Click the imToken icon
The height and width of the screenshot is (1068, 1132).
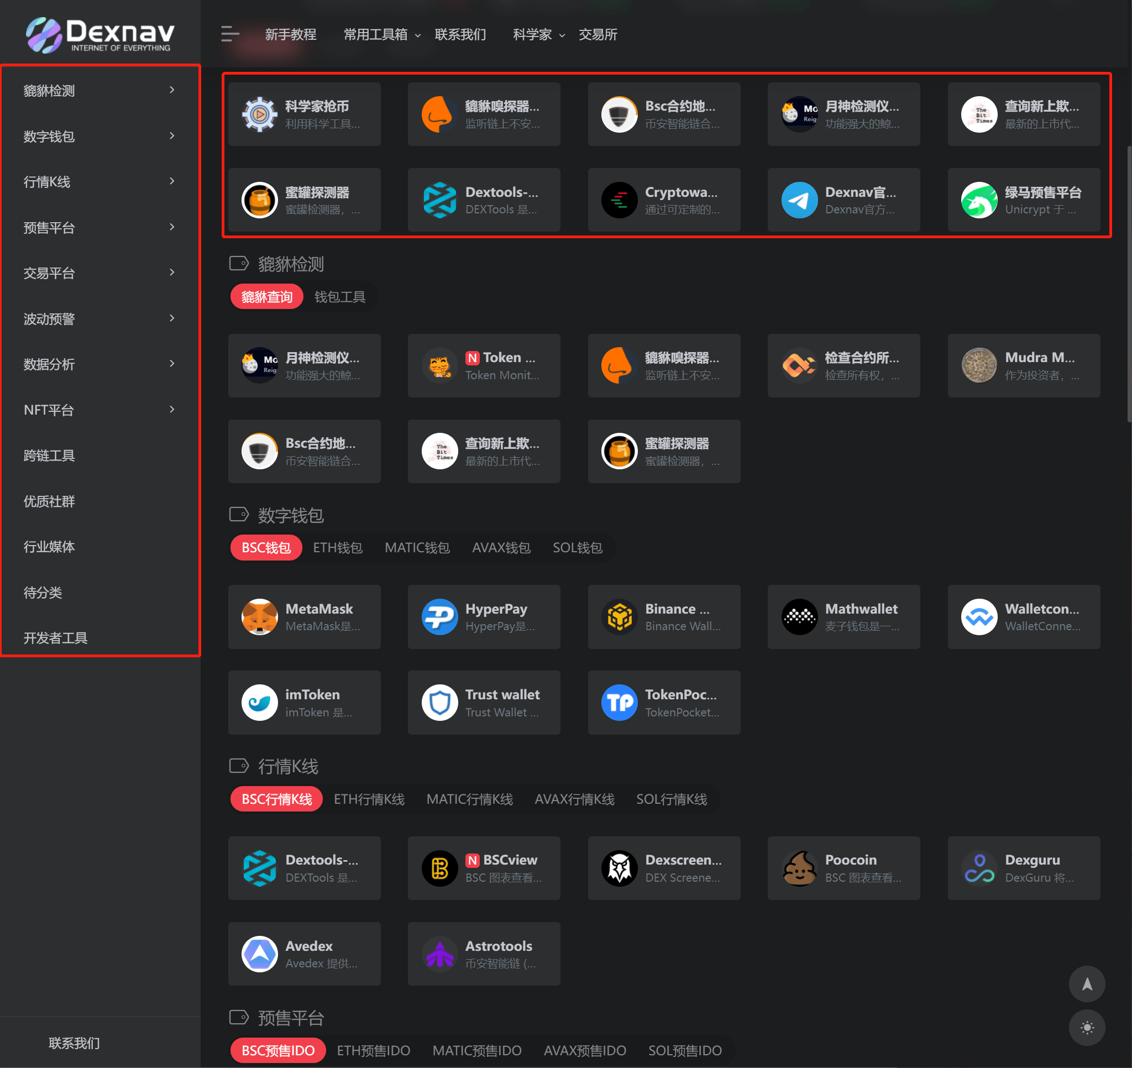[x=260, y=702]
